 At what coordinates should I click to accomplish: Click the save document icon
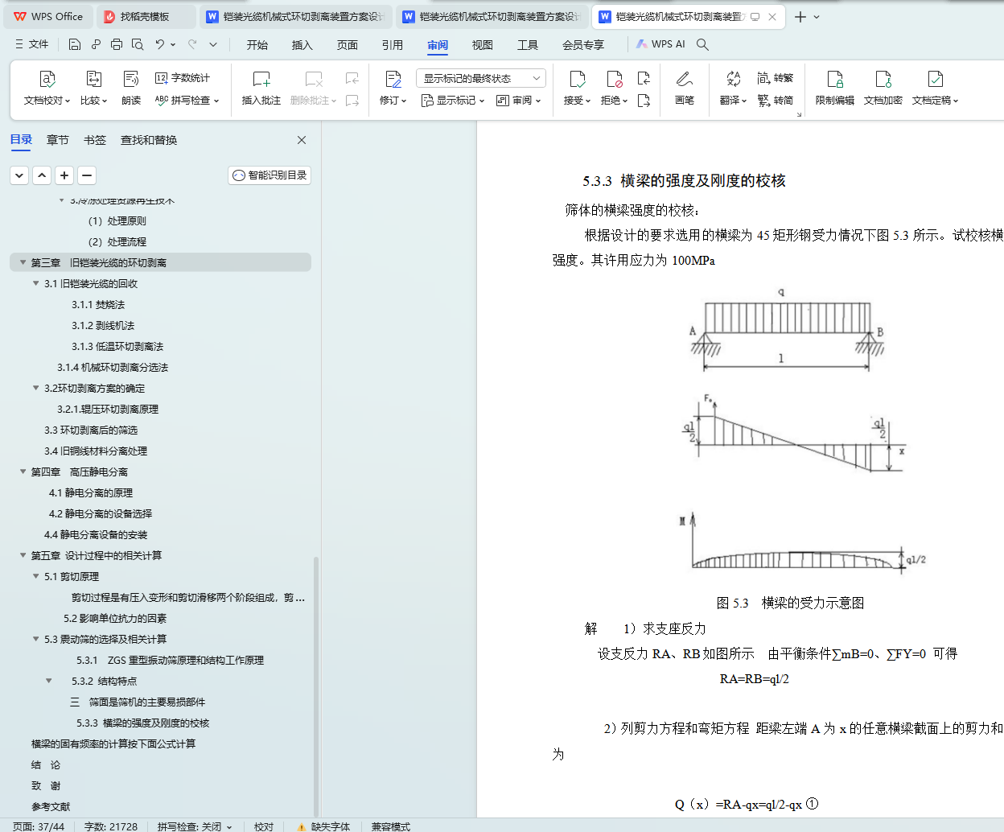[75, 44]
